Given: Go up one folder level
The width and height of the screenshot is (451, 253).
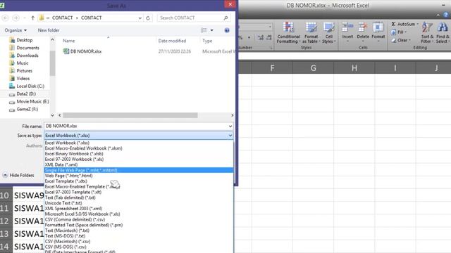Looking at the screenshot, I should point(33,18).
